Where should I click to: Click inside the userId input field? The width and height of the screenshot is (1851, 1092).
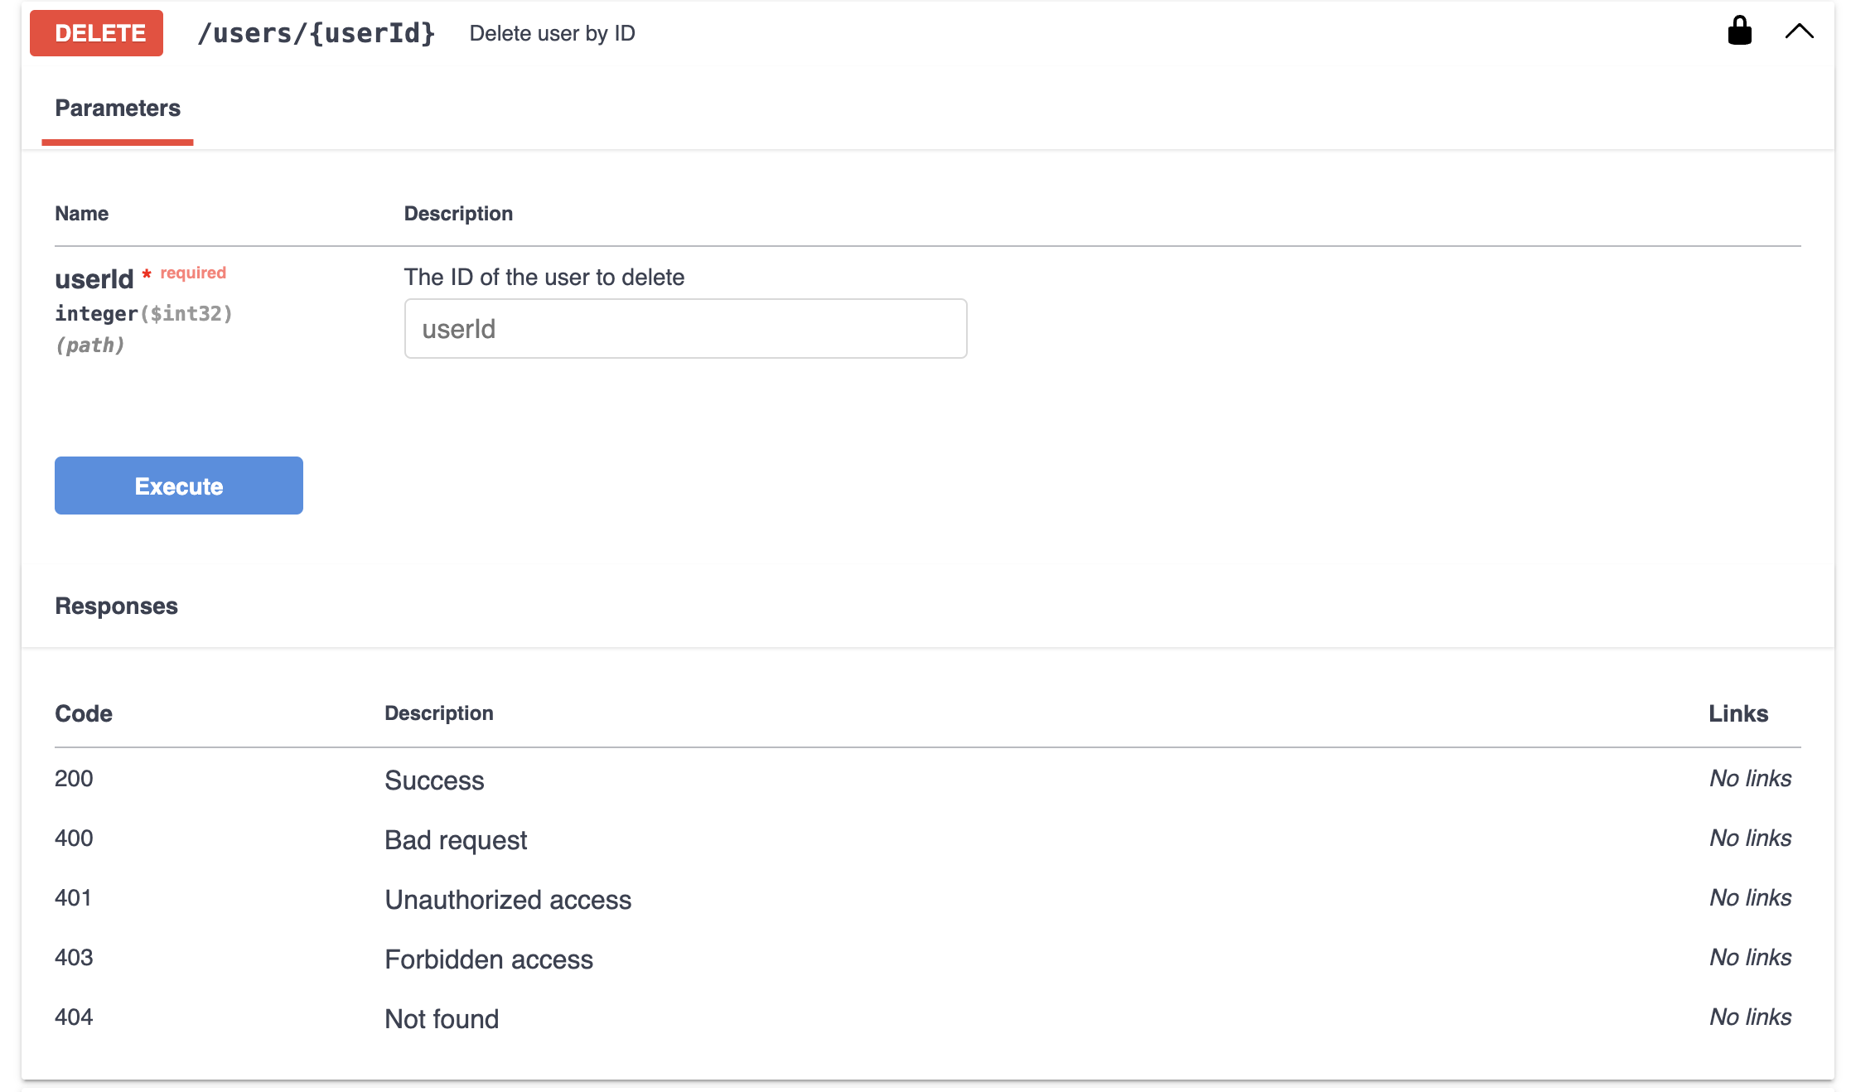[x=684, y=328]
